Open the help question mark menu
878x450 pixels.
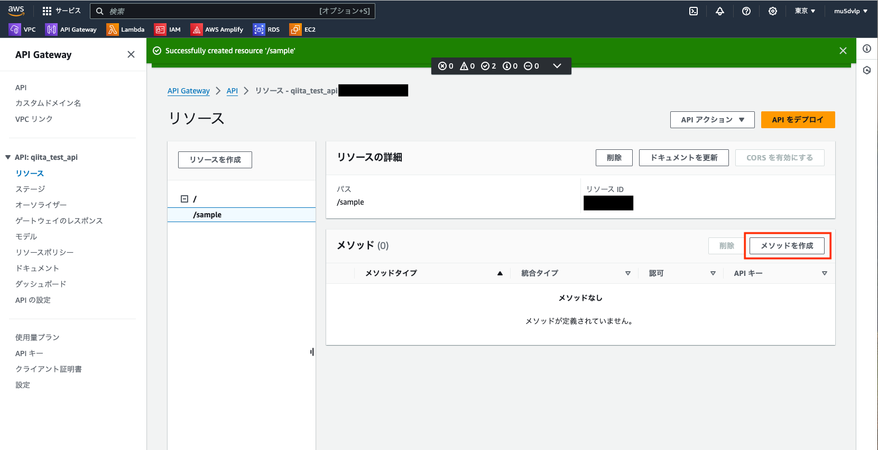(746, 11)
